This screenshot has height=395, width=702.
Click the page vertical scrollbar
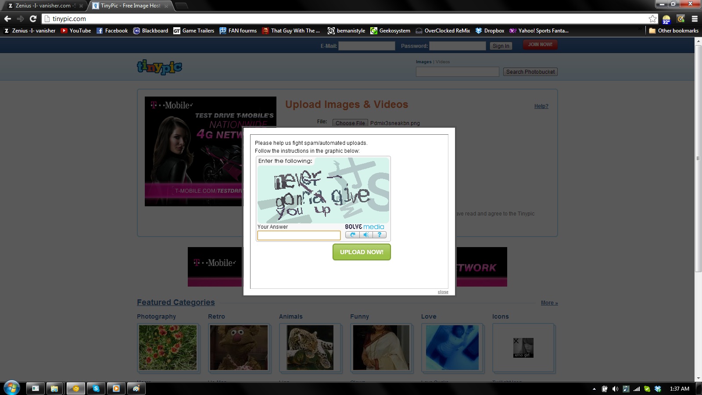(x=698, y=158)
